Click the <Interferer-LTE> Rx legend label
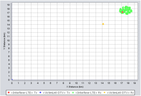Screen dimensions: 141x96 88,93
